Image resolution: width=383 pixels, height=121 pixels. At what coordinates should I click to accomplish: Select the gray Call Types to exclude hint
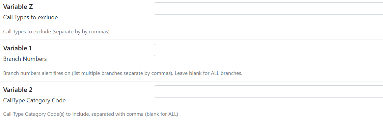[x=56, y=32]
